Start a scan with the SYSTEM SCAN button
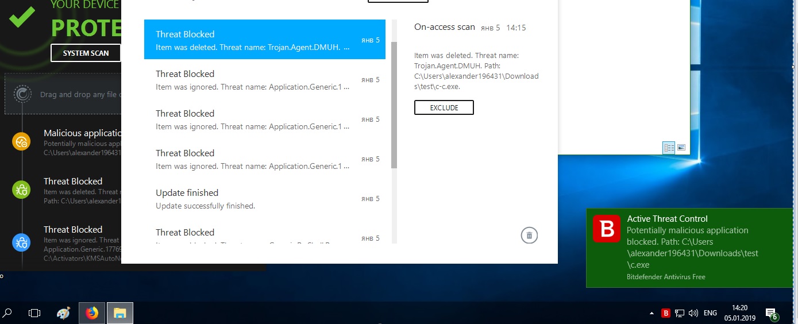 pos(86,53)
